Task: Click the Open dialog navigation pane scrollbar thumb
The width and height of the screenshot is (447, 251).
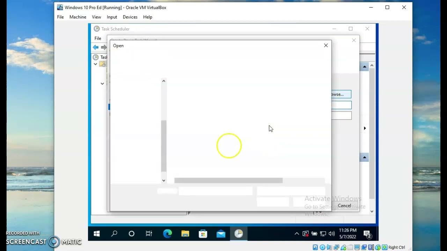Action: (x=163, y=146)
